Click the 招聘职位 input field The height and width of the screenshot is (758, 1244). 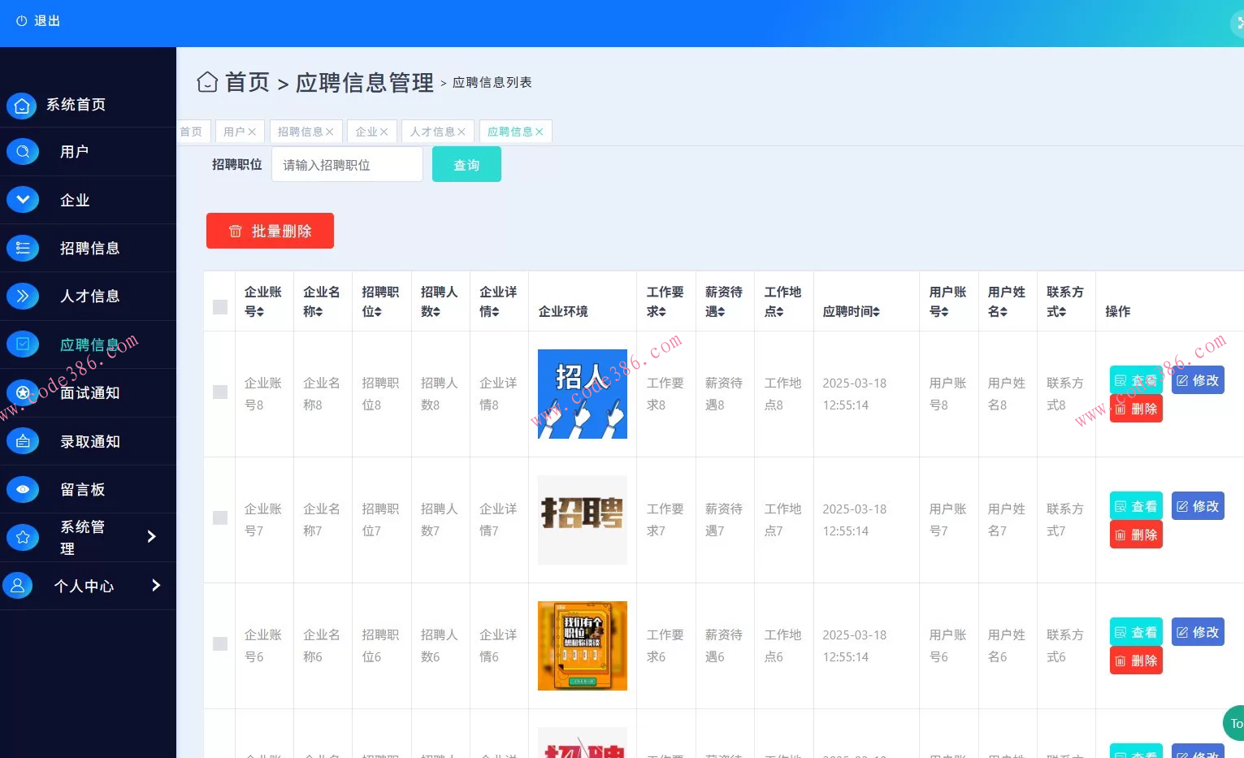(347, 164)
